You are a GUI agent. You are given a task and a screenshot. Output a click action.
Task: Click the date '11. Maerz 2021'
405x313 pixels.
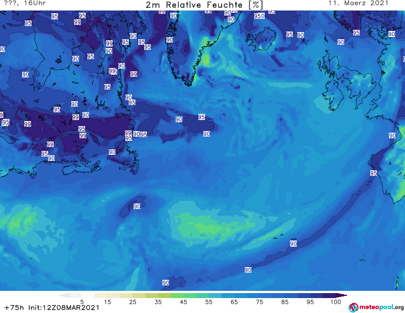(358, 3)
